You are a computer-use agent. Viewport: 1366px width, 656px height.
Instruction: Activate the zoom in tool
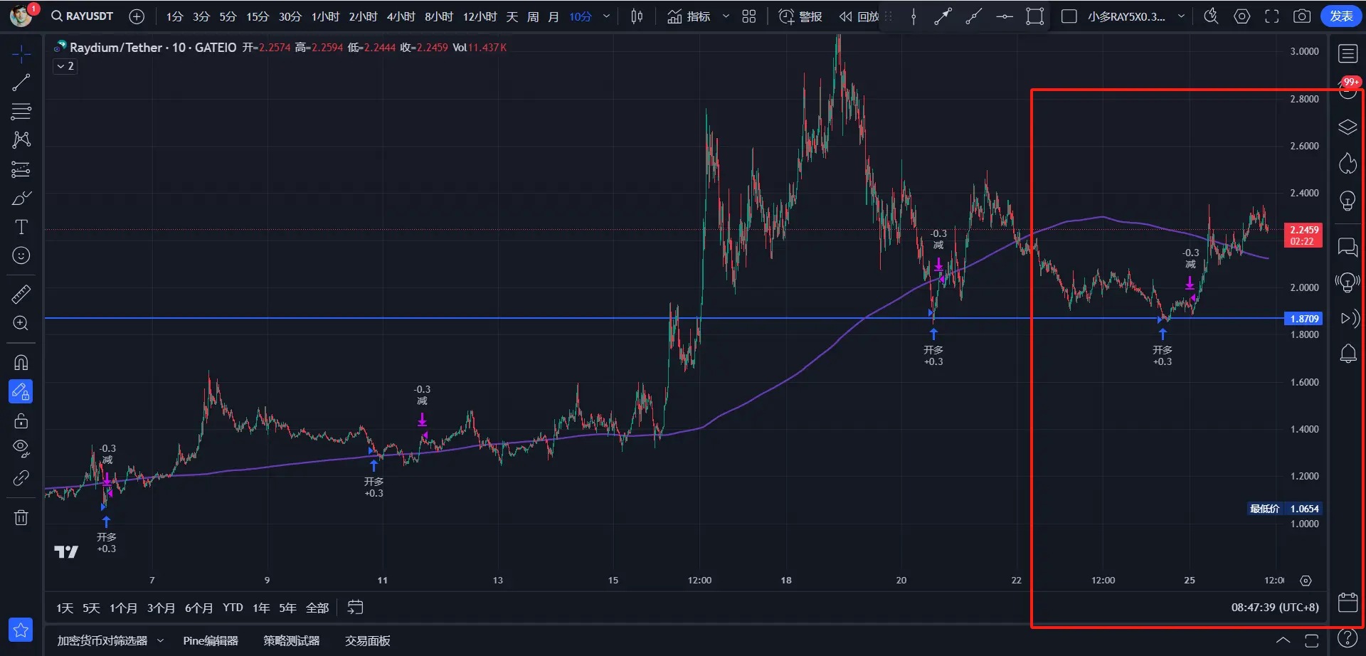(x=21, y=323)
